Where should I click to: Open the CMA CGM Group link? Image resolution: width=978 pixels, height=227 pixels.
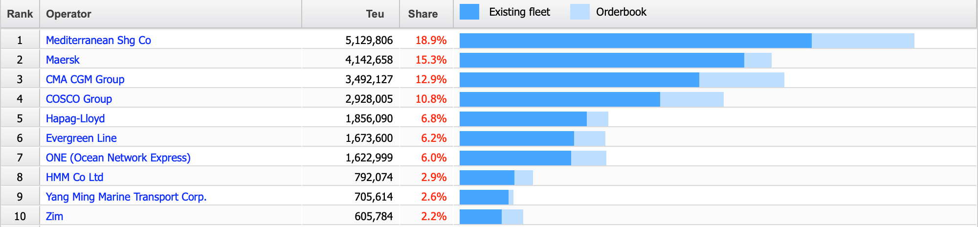tap(85, 79)
